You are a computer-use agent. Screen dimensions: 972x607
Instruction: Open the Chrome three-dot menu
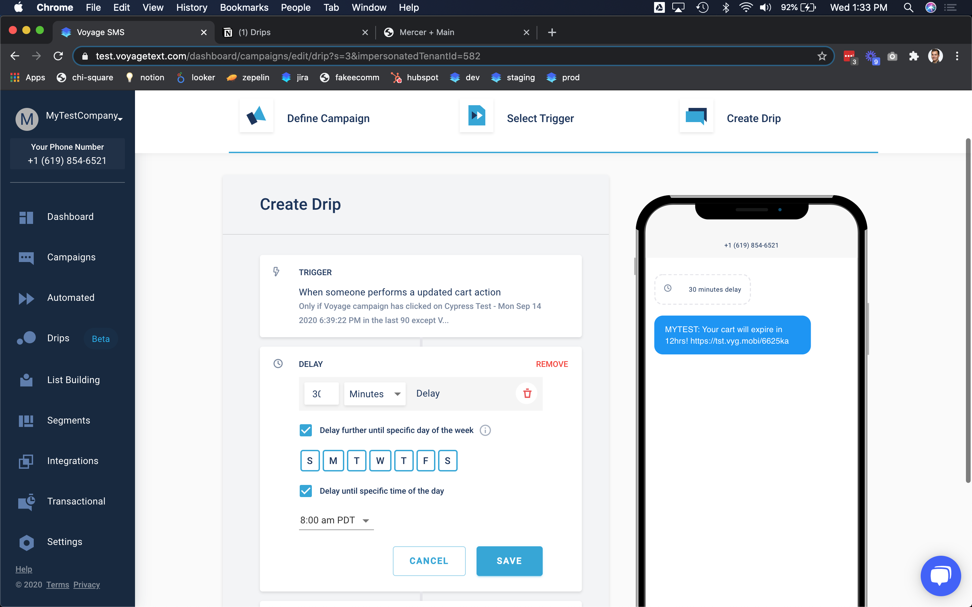pyautogui.click(x=957, y=56)
